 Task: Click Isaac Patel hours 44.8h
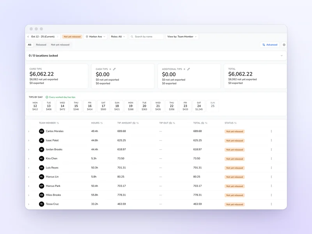[x=94, y=140]
